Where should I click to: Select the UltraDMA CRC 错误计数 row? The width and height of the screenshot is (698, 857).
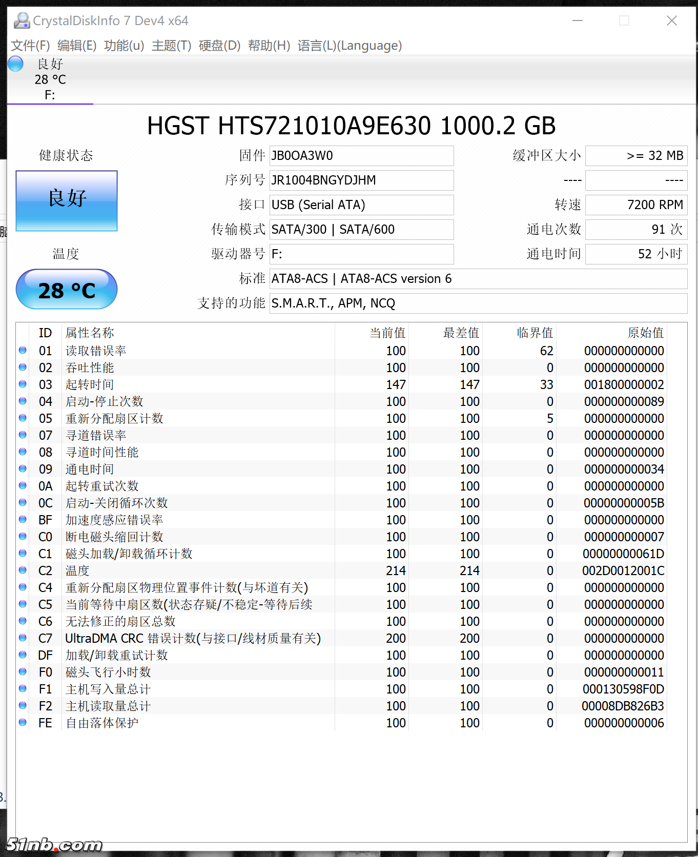pos(193,638)
